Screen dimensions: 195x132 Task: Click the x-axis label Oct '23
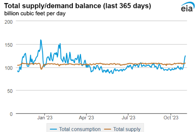point(171,118)
